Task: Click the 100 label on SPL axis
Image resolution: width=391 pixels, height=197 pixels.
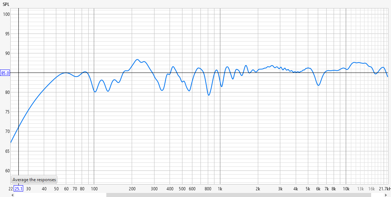Action: (x=7, y=14)
